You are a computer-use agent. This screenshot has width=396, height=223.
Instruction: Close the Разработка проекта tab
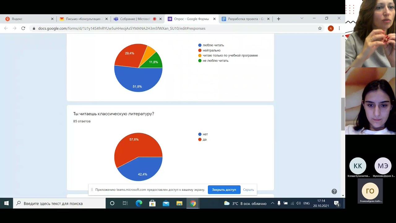(x=268, y=19)
